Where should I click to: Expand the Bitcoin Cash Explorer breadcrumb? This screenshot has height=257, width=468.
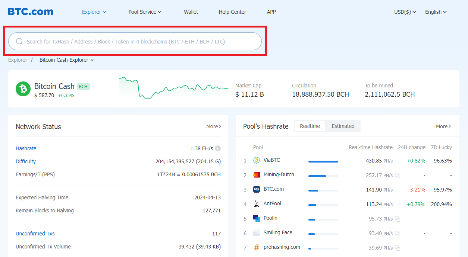66,60
